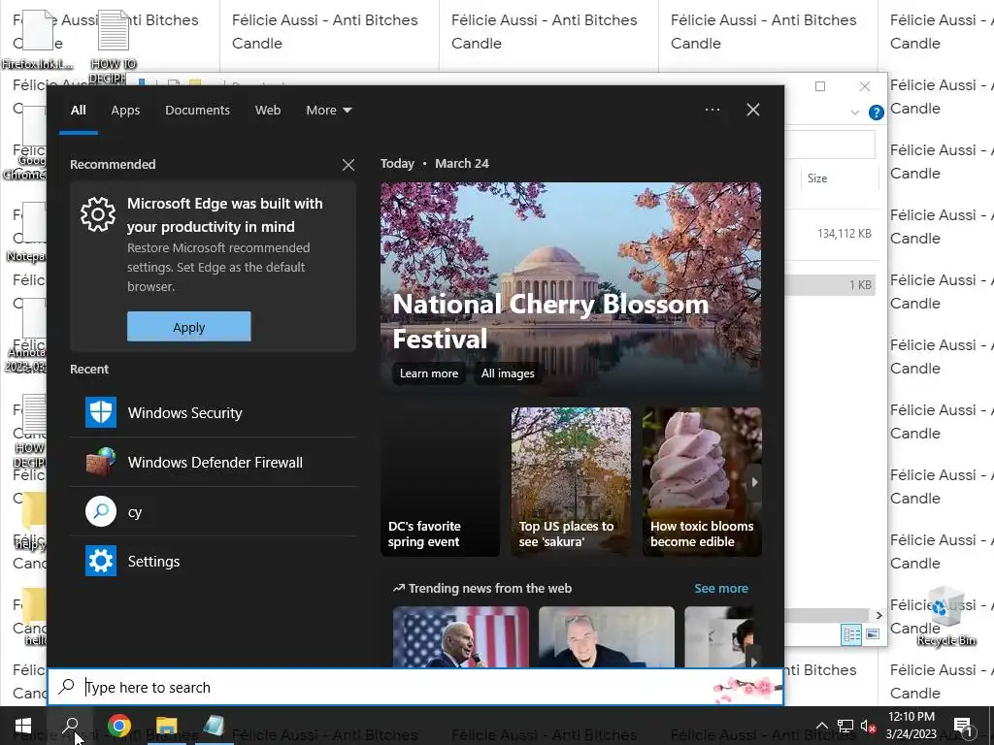The image size is (994, 745).
Task: Open the DC's favorite spring event card
Action: [x=440, y=482]
